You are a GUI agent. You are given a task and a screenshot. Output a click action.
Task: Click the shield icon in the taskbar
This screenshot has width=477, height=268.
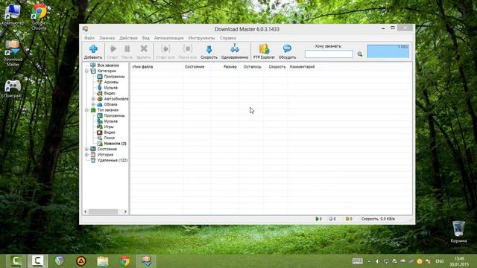click(60, 261)
